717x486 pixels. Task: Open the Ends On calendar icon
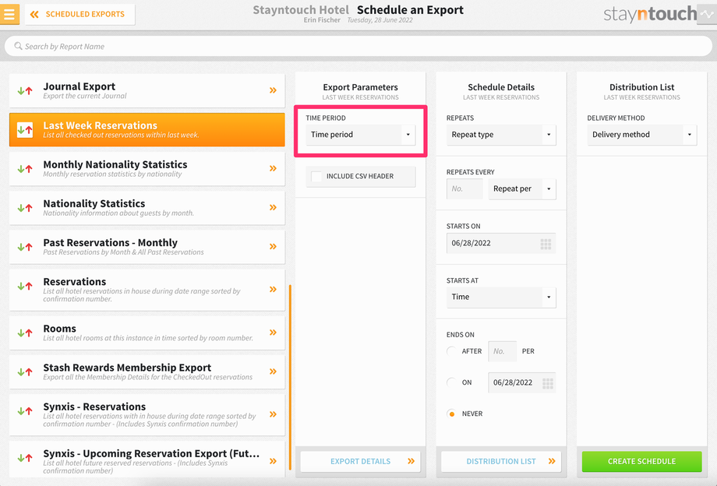(x=547, y=382)
